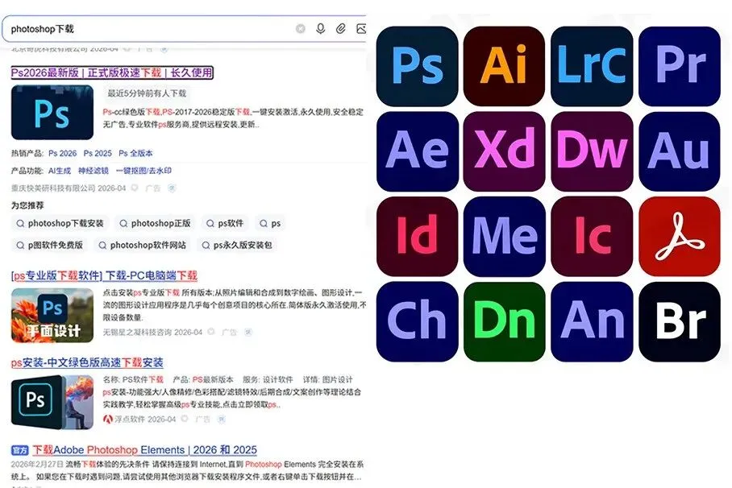Click the Lightroom Classic LrC icon
This screenshot has width=732, height=488.
[592, 66]
